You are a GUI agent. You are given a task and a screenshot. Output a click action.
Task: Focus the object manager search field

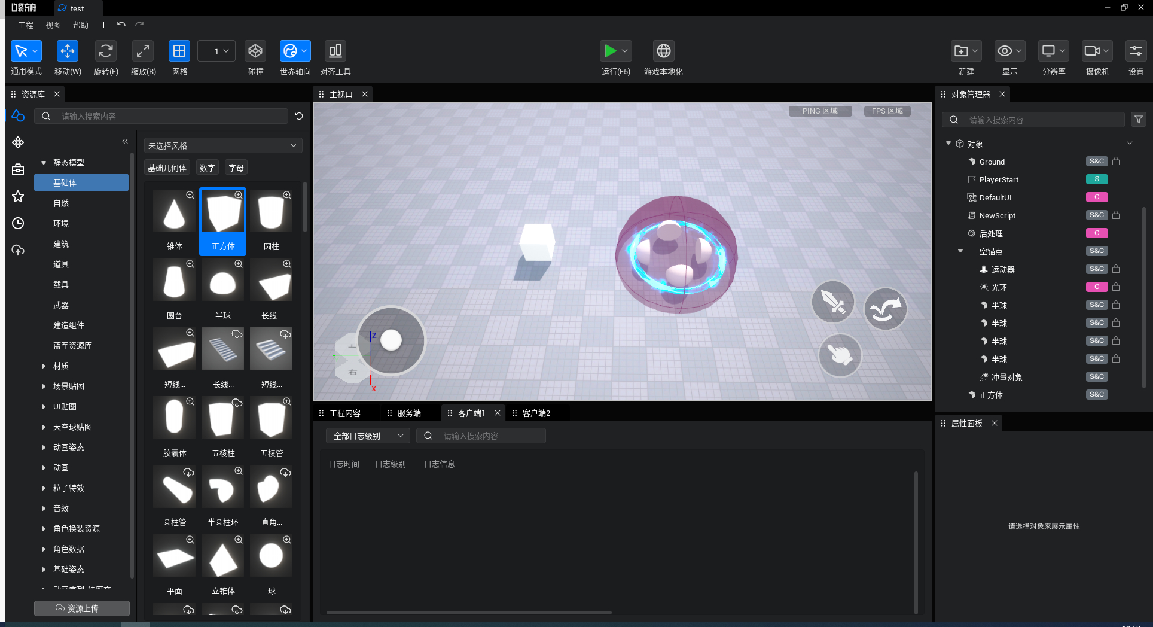coord(1034,120)
